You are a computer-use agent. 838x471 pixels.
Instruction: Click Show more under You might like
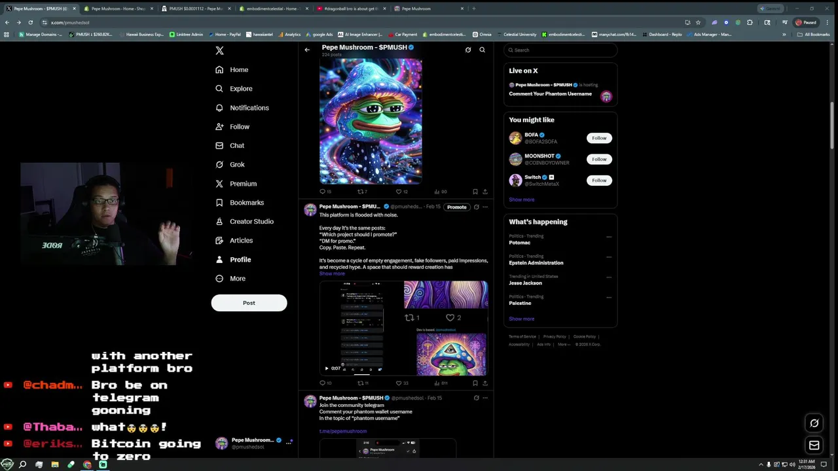tap(522, 200)
